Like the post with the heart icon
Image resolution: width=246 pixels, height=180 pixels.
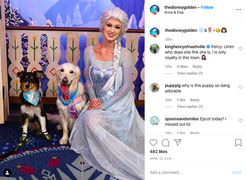153,143
